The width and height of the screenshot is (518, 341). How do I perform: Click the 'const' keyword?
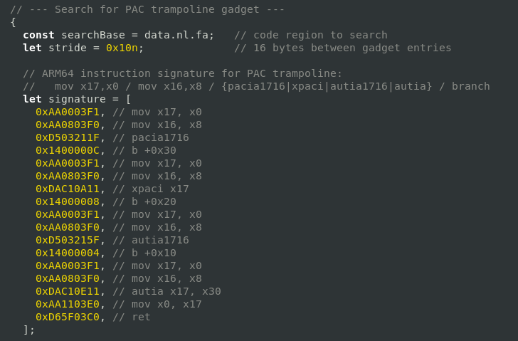tap(38, 35)
